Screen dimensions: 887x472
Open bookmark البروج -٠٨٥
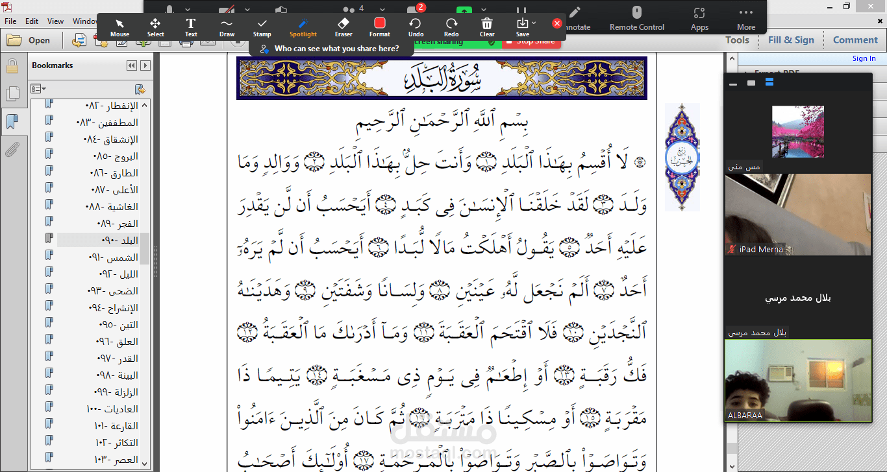[116, 156]
